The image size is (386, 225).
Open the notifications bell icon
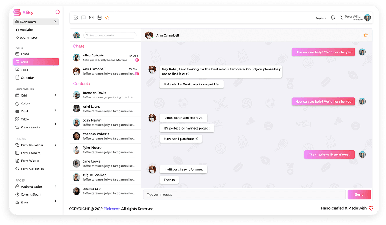click(x=333, y=18)
